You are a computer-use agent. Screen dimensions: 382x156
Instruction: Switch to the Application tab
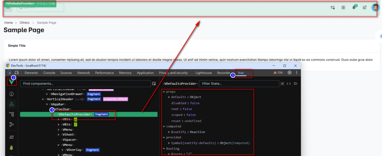point(145,73)
